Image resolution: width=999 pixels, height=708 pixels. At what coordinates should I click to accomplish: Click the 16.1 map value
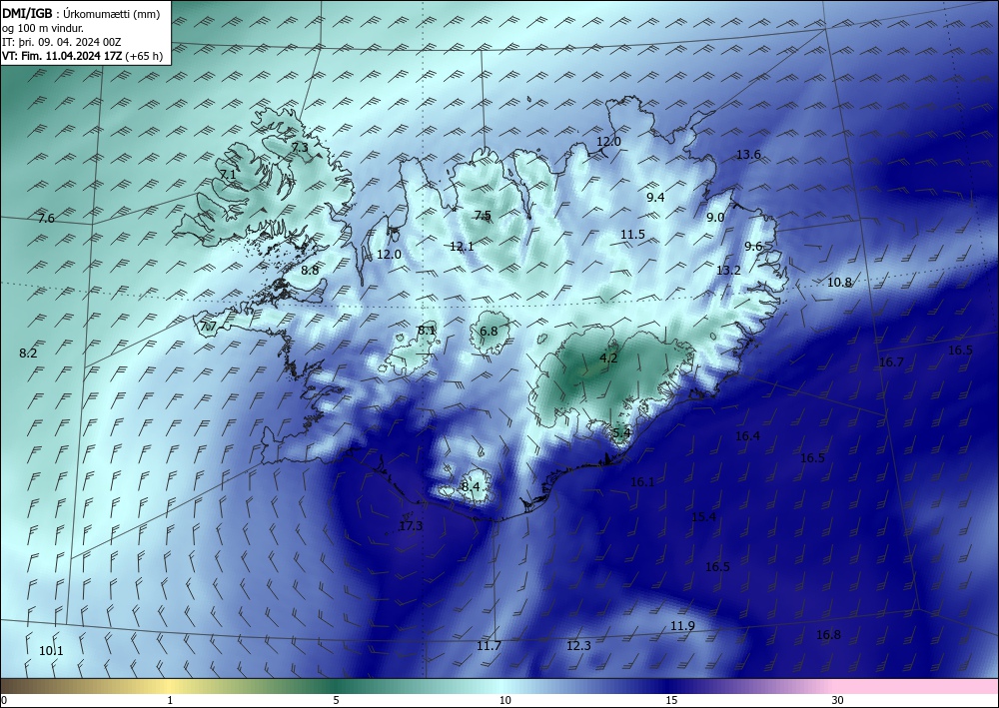pos(642,482)
